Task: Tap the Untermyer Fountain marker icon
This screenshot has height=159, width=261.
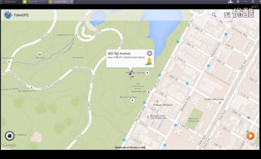Action: (x=147, y=73)
